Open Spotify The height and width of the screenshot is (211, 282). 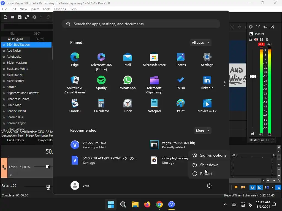pos(101,83)
